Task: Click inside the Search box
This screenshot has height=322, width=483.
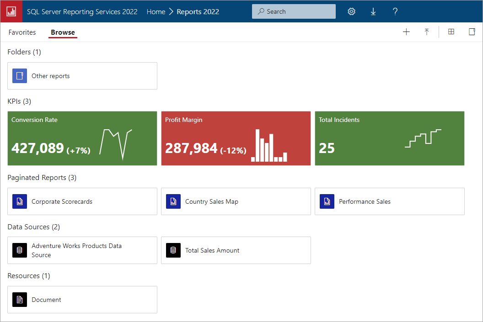Action: coord(294,12)
